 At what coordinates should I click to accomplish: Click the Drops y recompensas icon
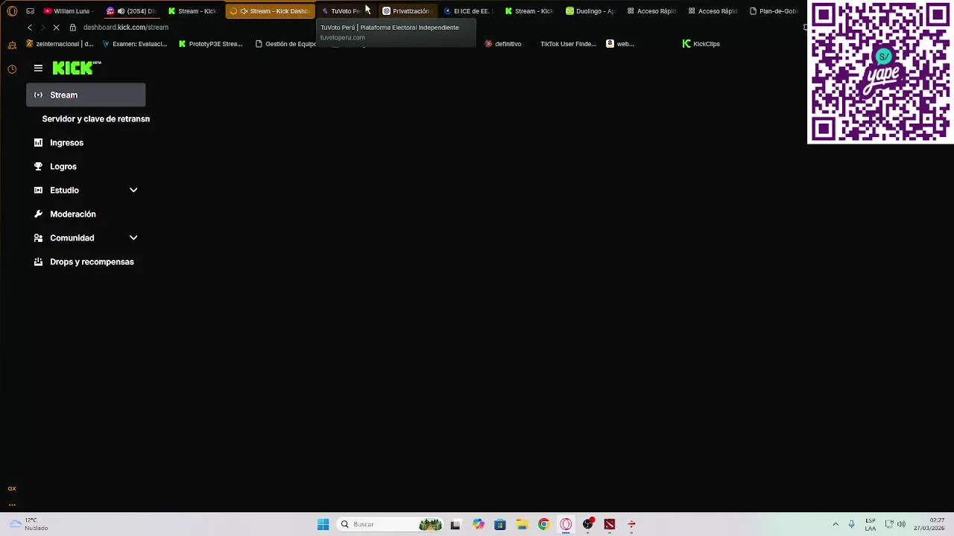click(x=38, y=261)
